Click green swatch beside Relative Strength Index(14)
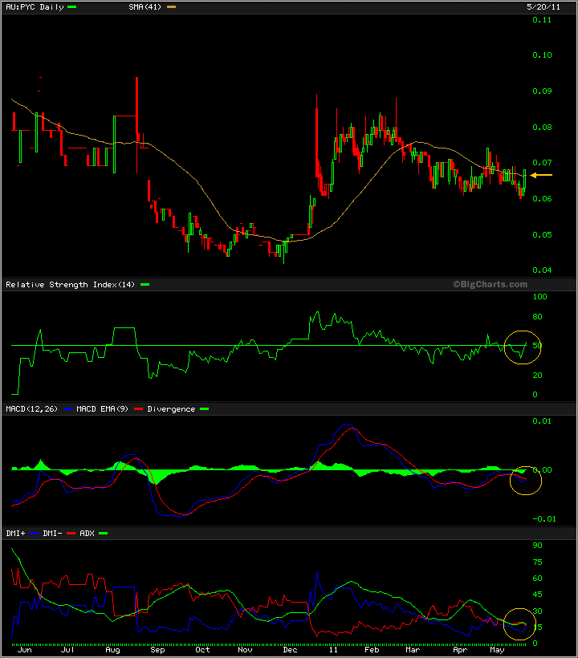Screen dimensions: 578x658 tap(144, 285)
